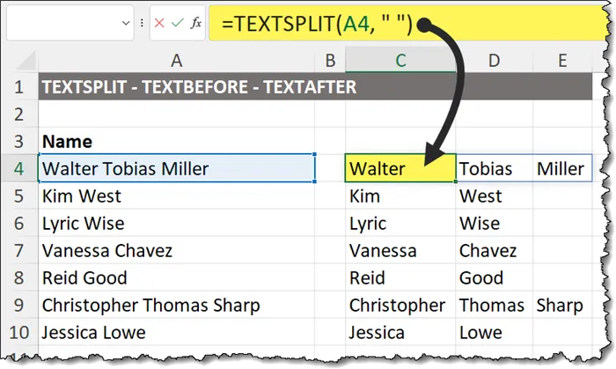Select the row 1 header

coord(18,88)
